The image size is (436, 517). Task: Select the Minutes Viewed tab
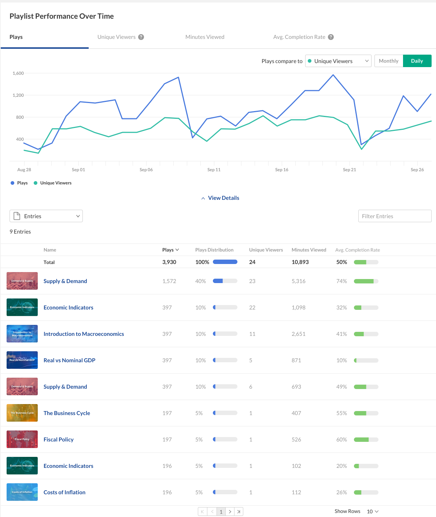(205, 37)
